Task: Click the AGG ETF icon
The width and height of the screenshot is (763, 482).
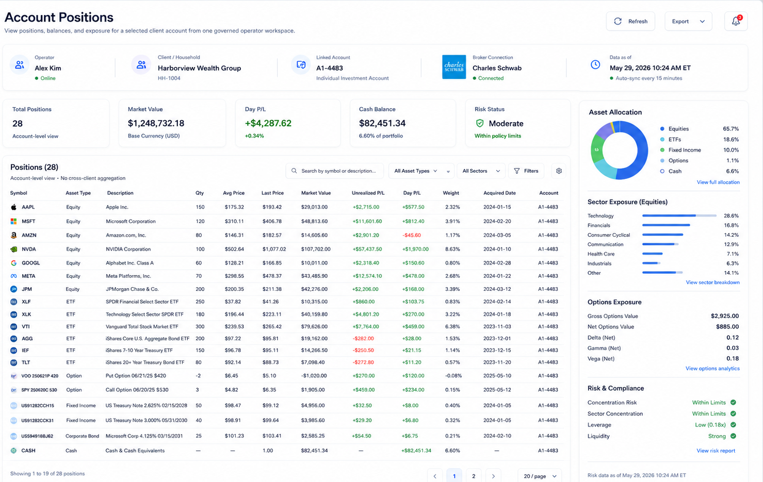Action: click(x=14, y=339)
